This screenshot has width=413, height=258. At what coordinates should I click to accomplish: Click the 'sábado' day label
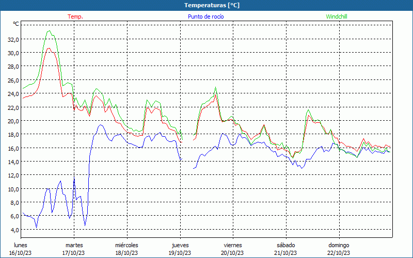tap(286, 245)
